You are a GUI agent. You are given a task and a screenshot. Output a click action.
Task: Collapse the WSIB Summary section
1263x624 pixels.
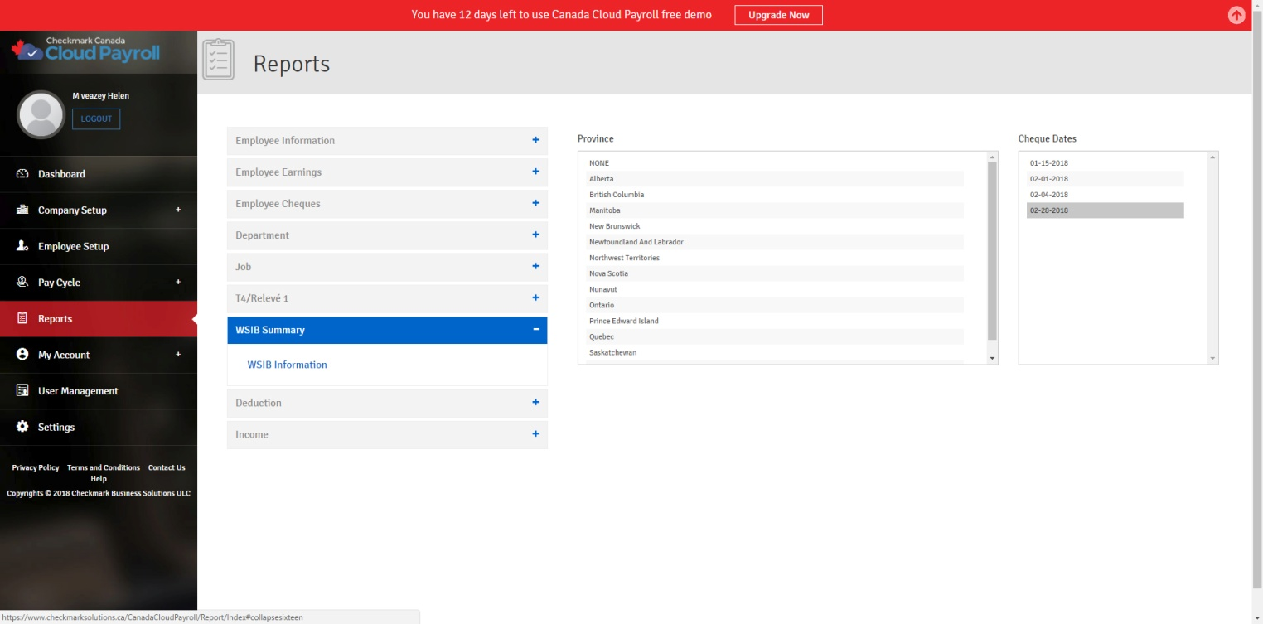[x=535, y=329]
